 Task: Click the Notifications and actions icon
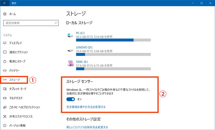[x=5, y=52]
